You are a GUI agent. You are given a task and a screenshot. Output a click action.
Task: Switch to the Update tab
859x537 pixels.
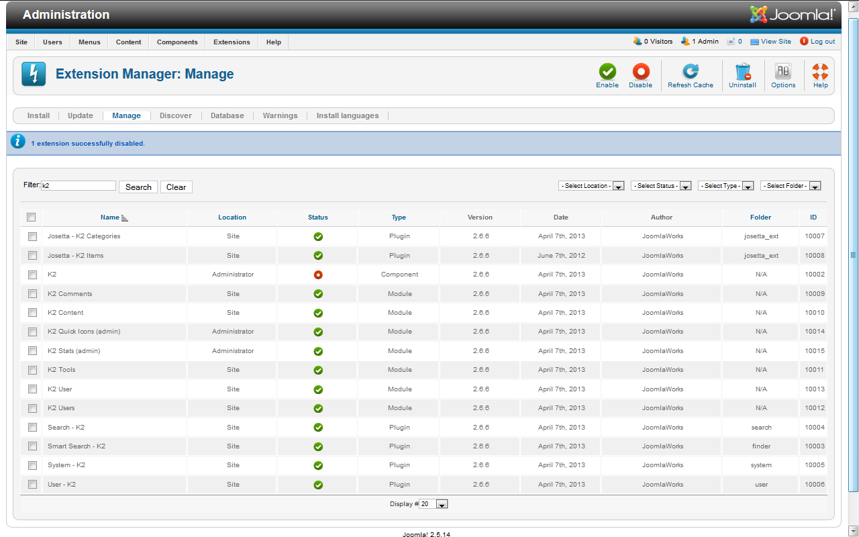[81, 115]
